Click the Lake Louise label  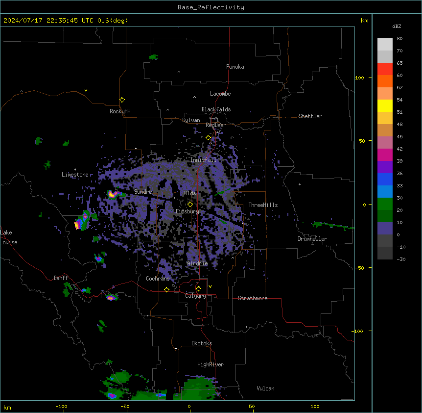coord(9,237)
